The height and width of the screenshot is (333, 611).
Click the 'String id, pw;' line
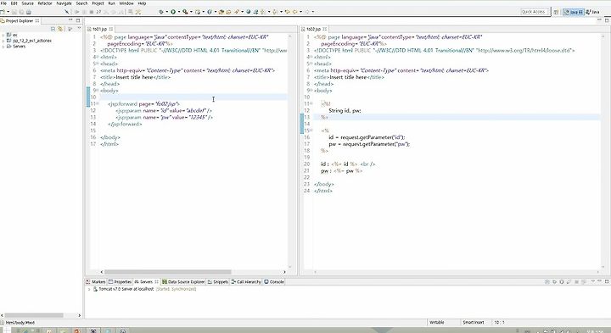345,111
